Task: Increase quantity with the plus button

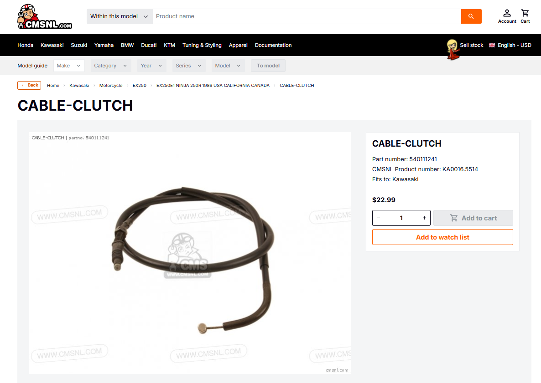Action: pos(424,218)
